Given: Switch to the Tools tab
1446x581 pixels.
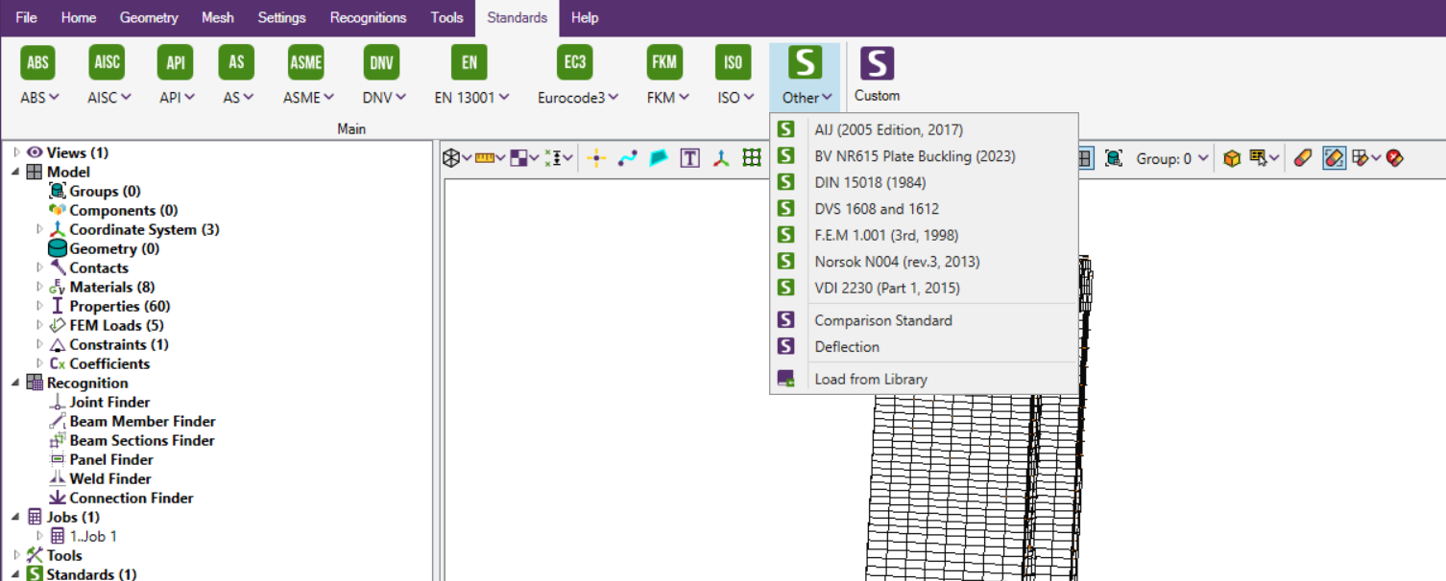Looking at the screenshot, I should click(x=446, y=17).
